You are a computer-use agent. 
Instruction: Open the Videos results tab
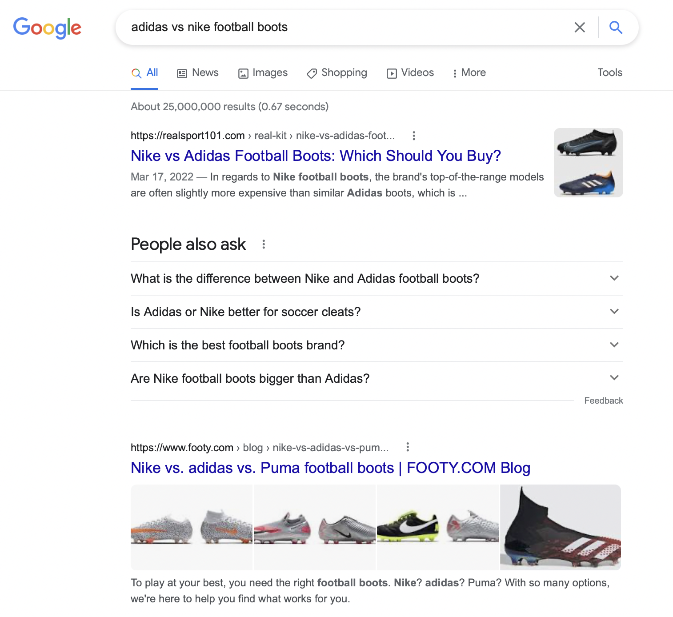tap(410, 73)
